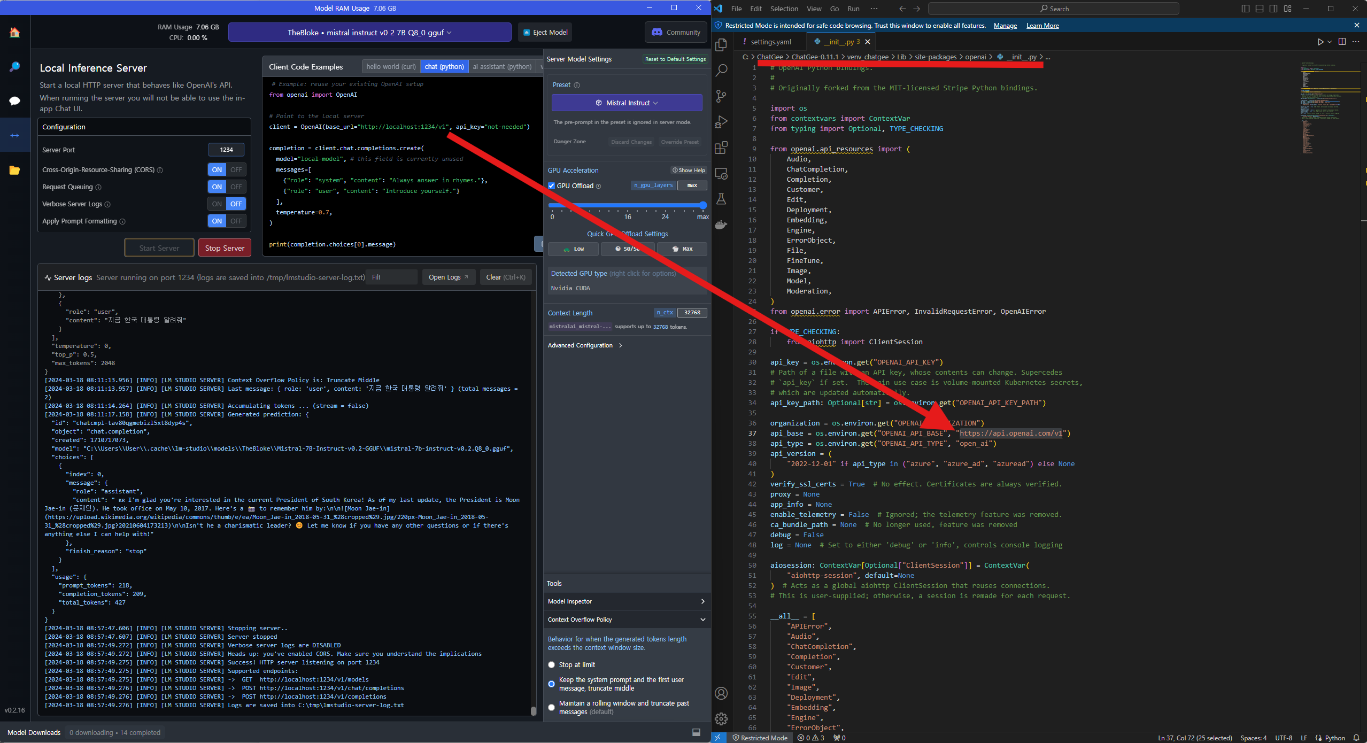The width and height of the screenshot is (1367, 743).
Task: Open the AI chat bubble icon
Action: [x=14, y=101]
